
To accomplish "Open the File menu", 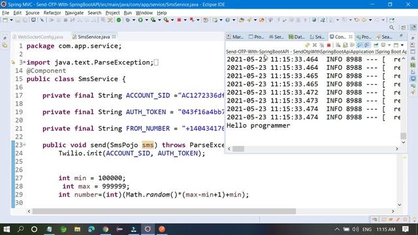I will coord(5,13).
